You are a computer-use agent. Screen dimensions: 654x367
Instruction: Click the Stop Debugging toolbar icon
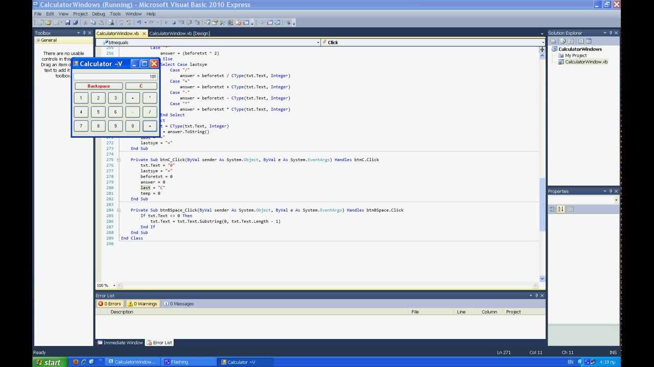(x=173, y=22)
